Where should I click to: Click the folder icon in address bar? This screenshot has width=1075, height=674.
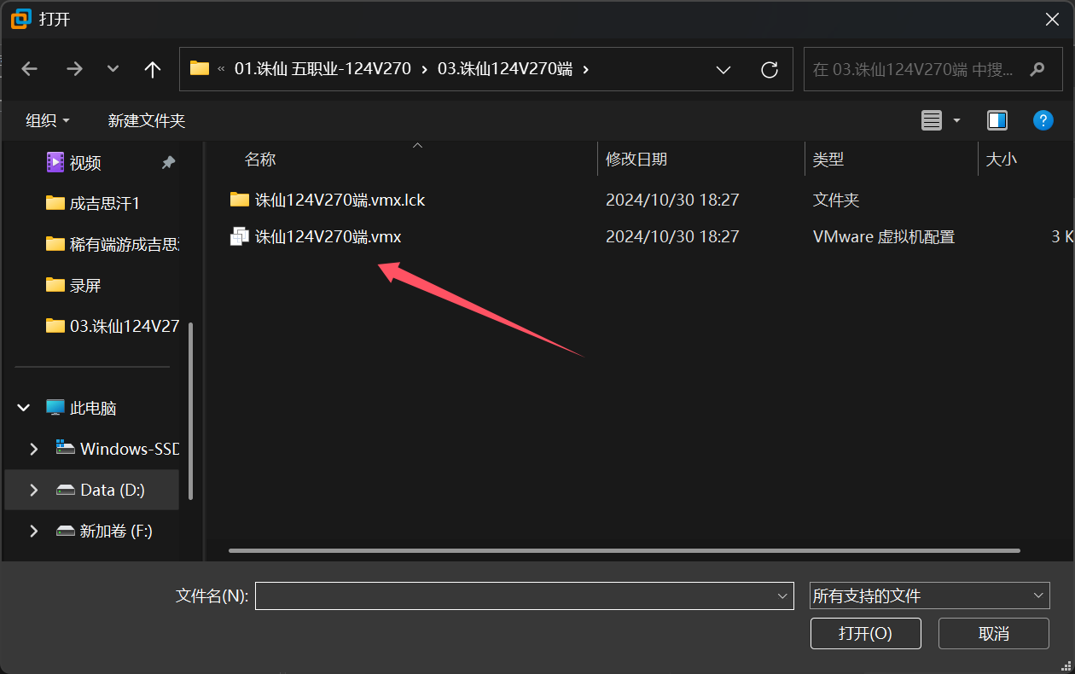point(200,68)
